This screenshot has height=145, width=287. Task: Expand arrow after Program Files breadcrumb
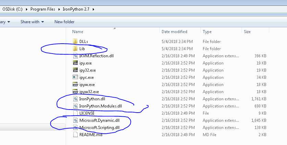point(59,9)
